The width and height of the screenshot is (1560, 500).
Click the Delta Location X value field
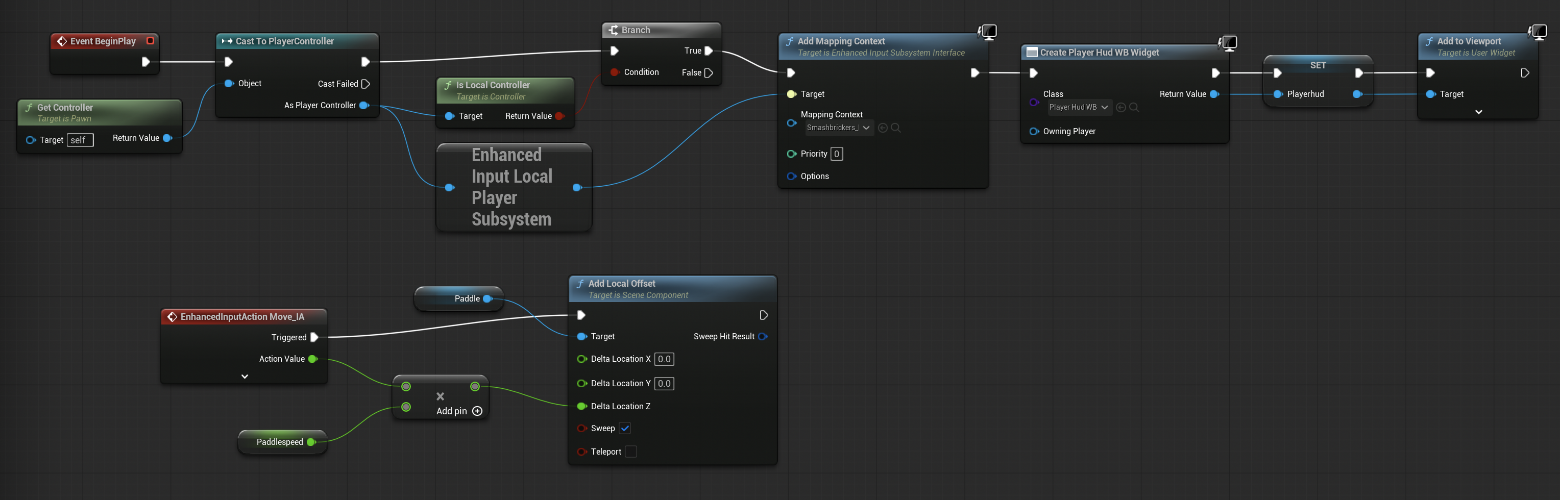664,359
